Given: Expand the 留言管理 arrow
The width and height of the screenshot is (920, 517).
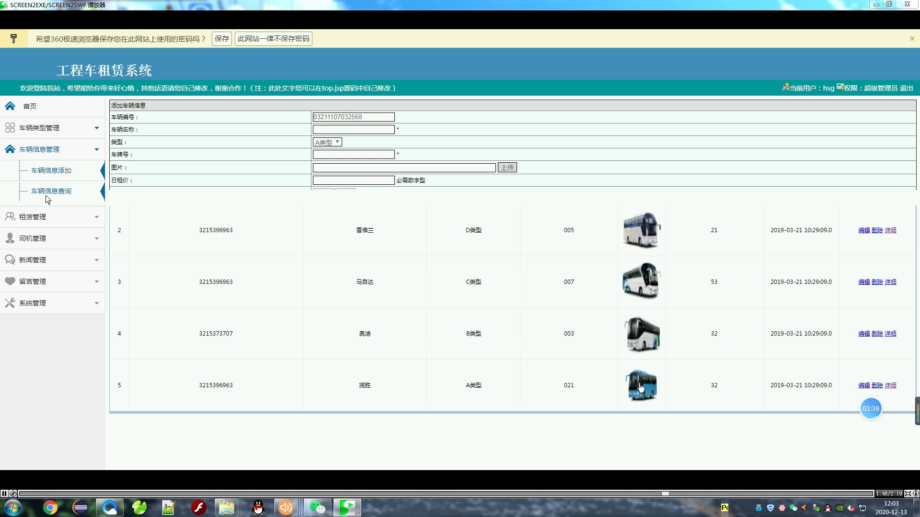Looking at the screenshot, I should (97, 281).
